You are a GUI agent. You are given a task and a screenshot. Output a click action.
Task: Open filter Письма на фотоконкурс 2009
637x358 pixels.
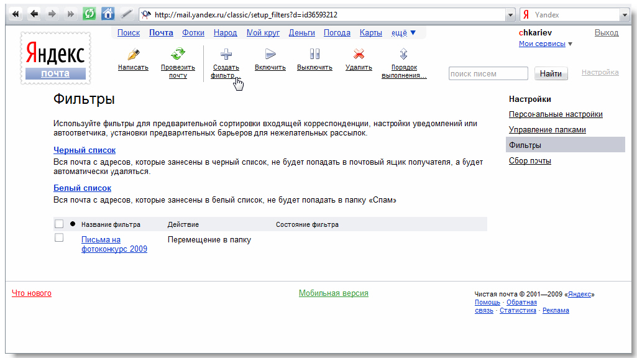pos(114,244)
